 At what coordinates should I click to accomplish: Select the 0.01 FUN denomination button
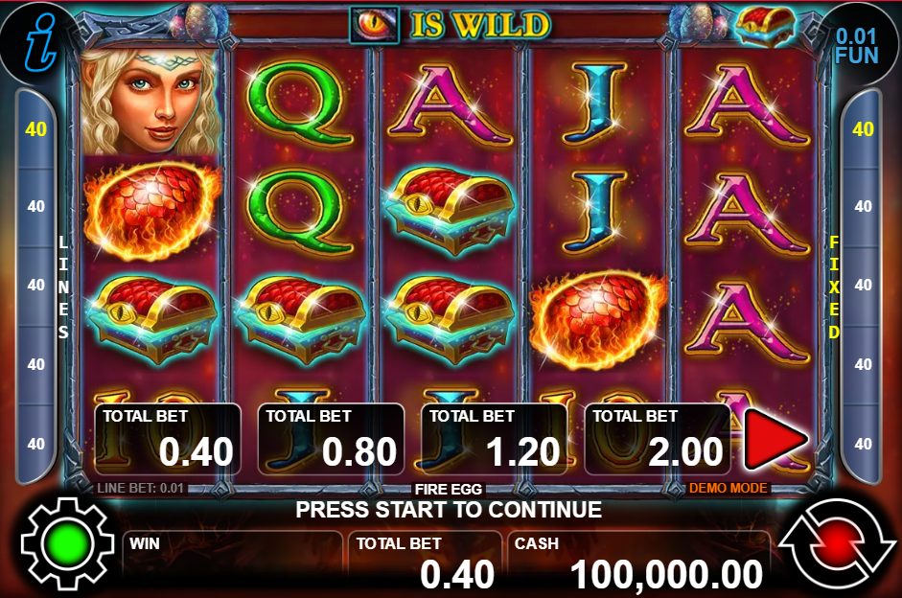click(x=857, y=45)
